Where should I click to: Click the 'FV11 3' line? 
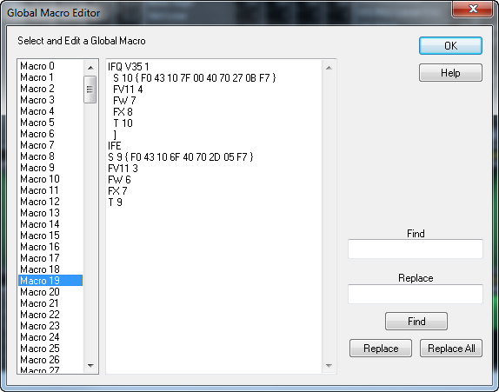(x=123, y=169)
